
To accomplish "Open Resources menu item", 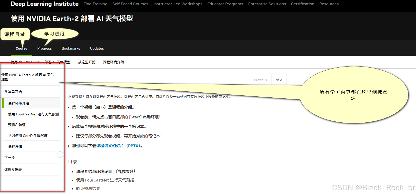I will click(329, 4).
